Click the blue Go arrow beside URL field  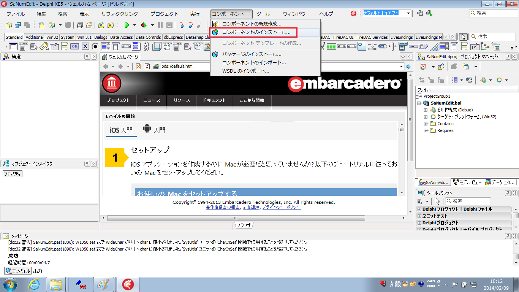(409, 66)
